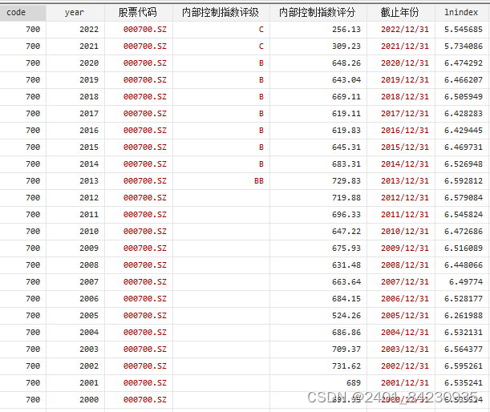Select the lnindex column header

(462, 13)
